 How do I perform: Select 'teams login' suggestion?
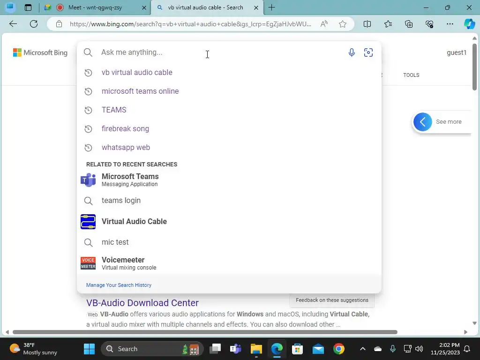coord(229,201)
